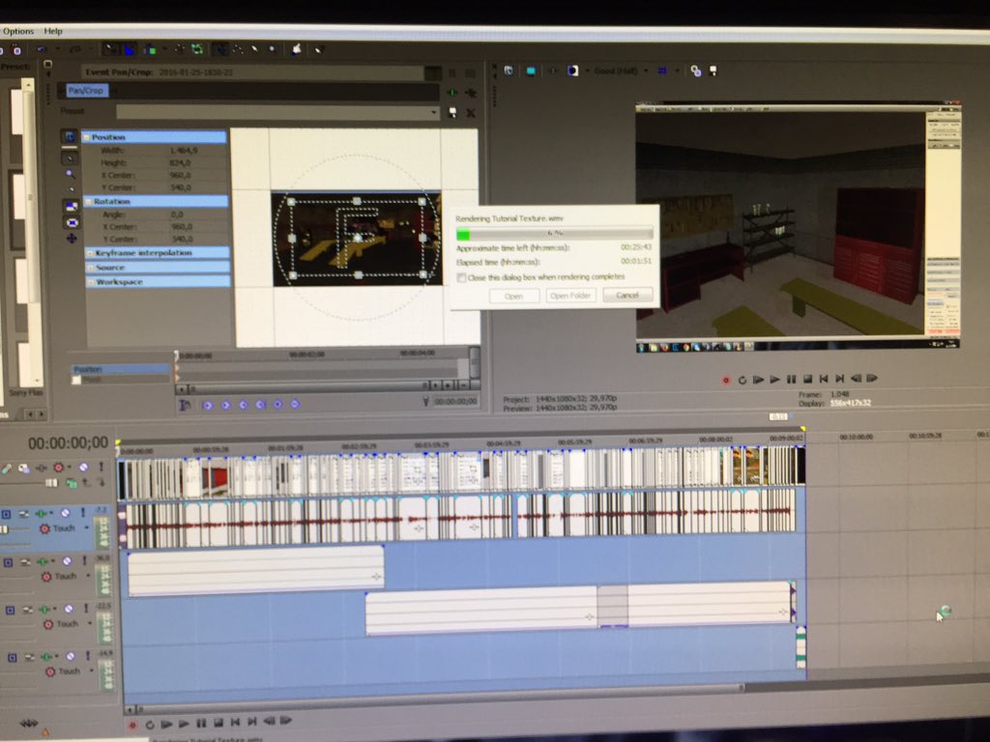Toggle lock aspect ratio in Pan/Crop
Screen dimensions: 990x742
click(72, 205)
